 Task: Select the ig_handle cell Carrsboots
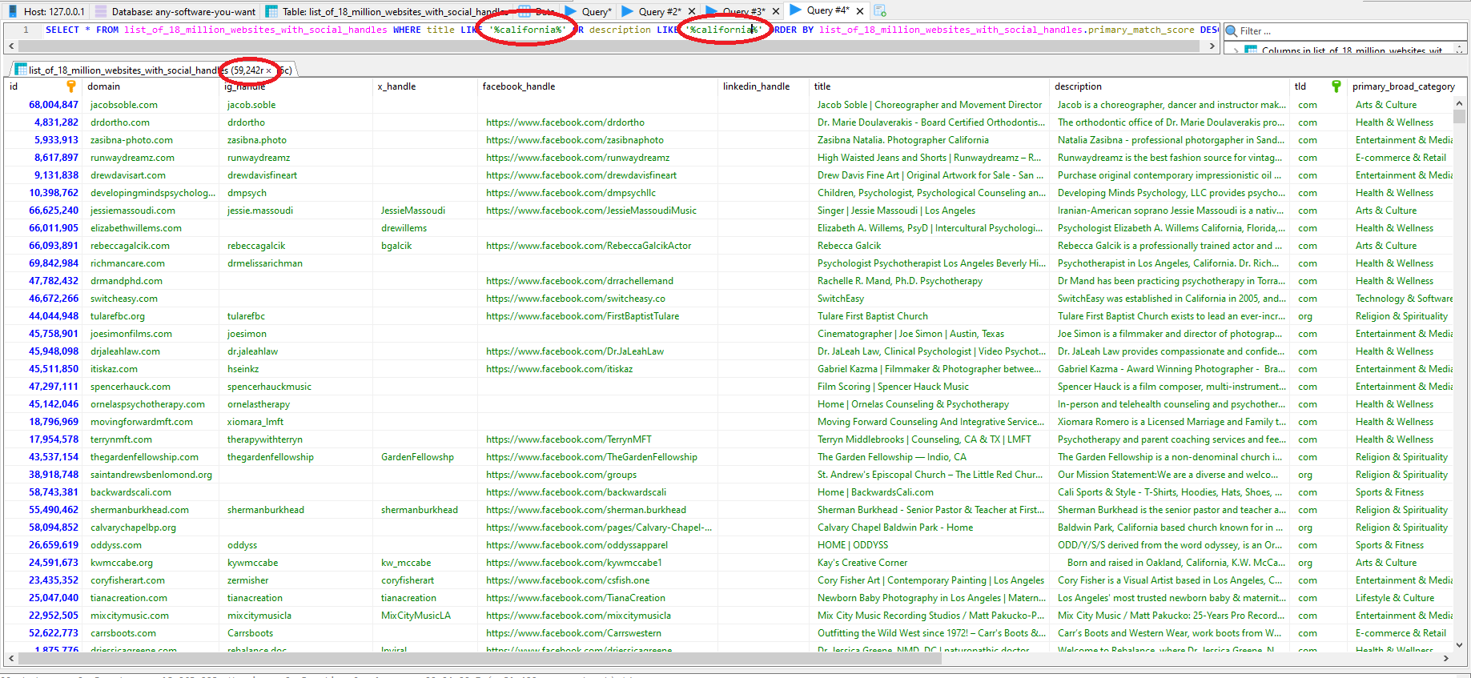pos(295,633)
